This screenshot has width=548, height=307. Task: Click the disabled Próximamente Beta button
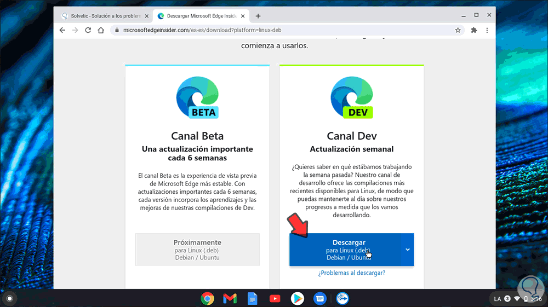(x=197, y=250)
